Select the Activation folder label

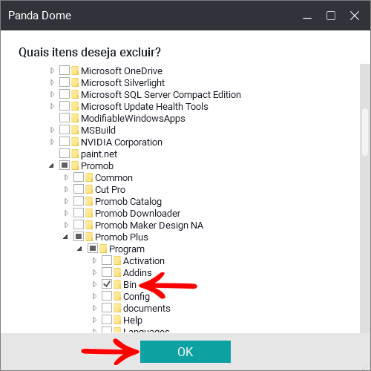click(144, 260)
